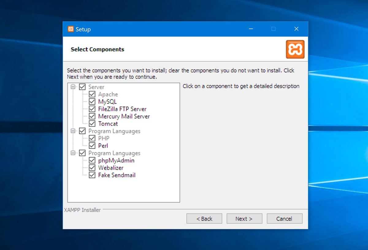
Task: Select the FileZilla FTP Server label
Action: 122,109
